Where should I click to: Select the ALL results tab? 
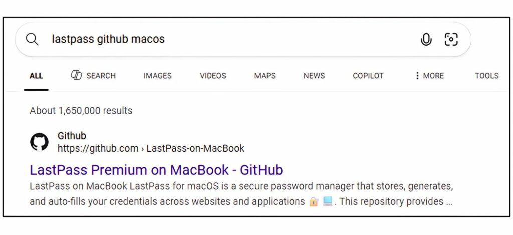[36, 76]
